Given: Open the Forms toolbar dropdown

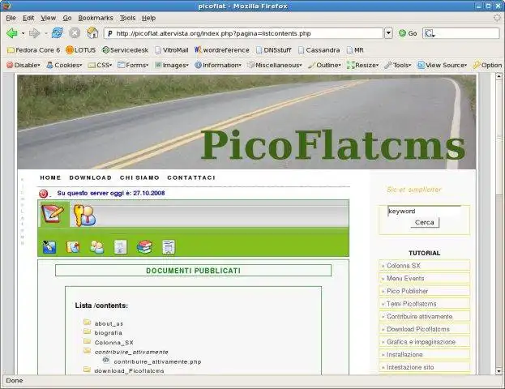Looking at the screenshot, I should click(133, 66).
